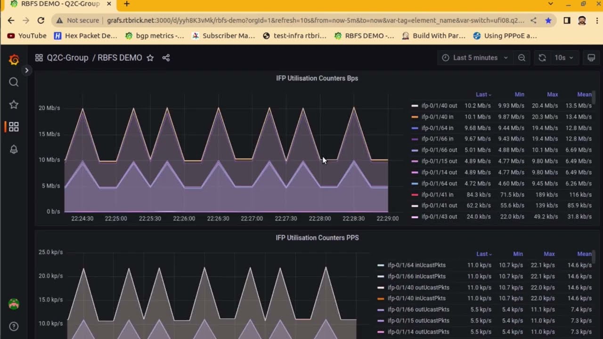Image resolution: width=603 pixels, height=339 pixels.
Task: Change color swatch of ifp-0/1/40 inUcastPkts
Action: (381, 299)
